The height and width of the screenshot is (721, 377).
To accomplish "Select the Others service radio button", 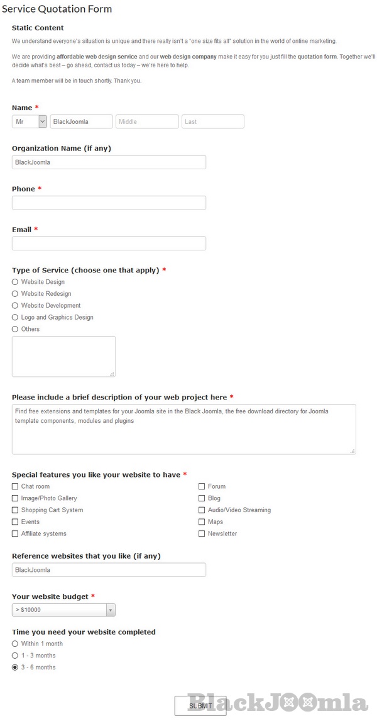I will click(x=15, y=329).
